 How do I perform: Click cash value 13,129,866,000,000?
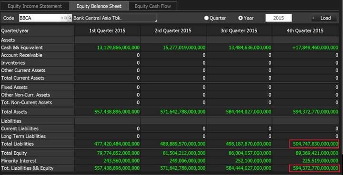(118, 48)
